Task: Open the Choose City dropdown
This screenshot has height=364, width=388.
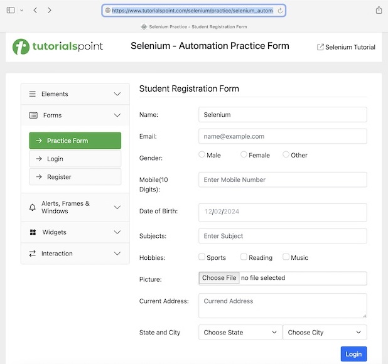Action: tap(325, 332)
